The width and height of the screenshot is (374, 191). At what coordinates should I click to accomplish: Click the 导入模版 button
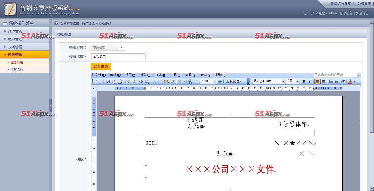point(101,67)
